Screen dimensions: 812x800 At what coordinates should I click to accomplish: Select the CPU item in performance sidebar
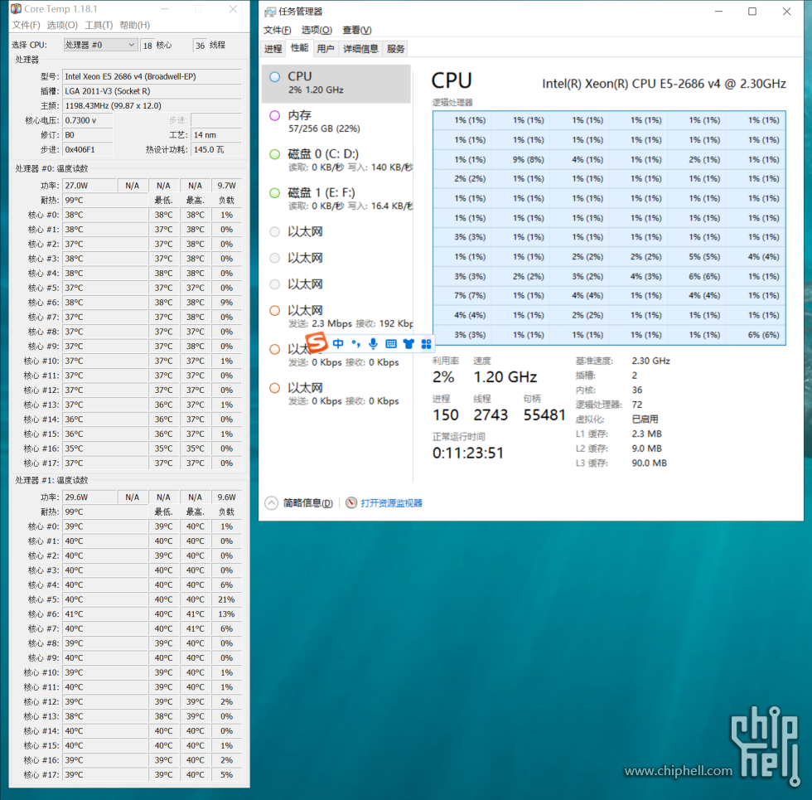click(x=336, y=83)
